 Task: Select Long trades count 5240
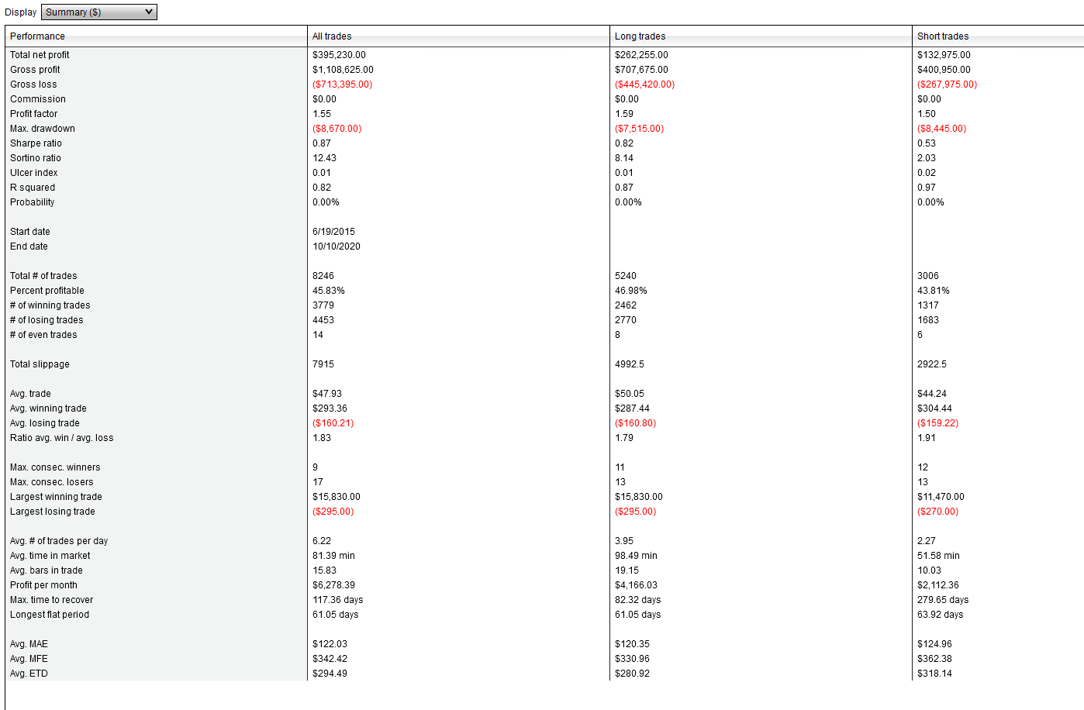[626, 276]
